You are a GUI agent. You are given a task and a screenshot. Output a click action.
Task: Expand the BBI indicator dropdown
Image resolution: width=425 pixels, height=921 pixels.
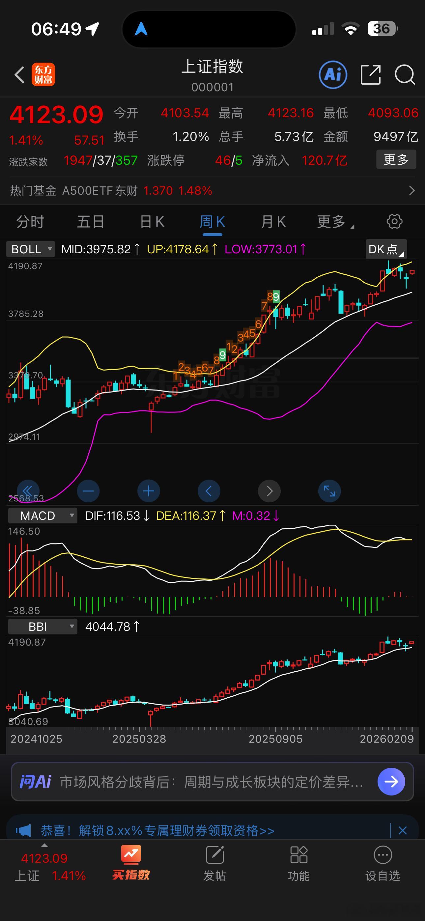pyautogui.click(x=42, y=627)
